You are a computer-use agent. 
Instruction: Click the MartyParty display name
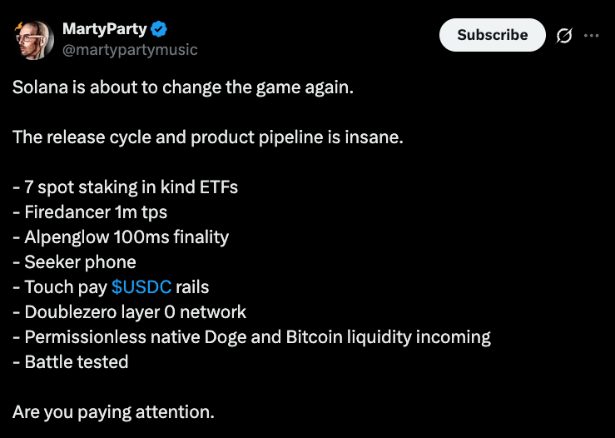click(x=104, y=29)
